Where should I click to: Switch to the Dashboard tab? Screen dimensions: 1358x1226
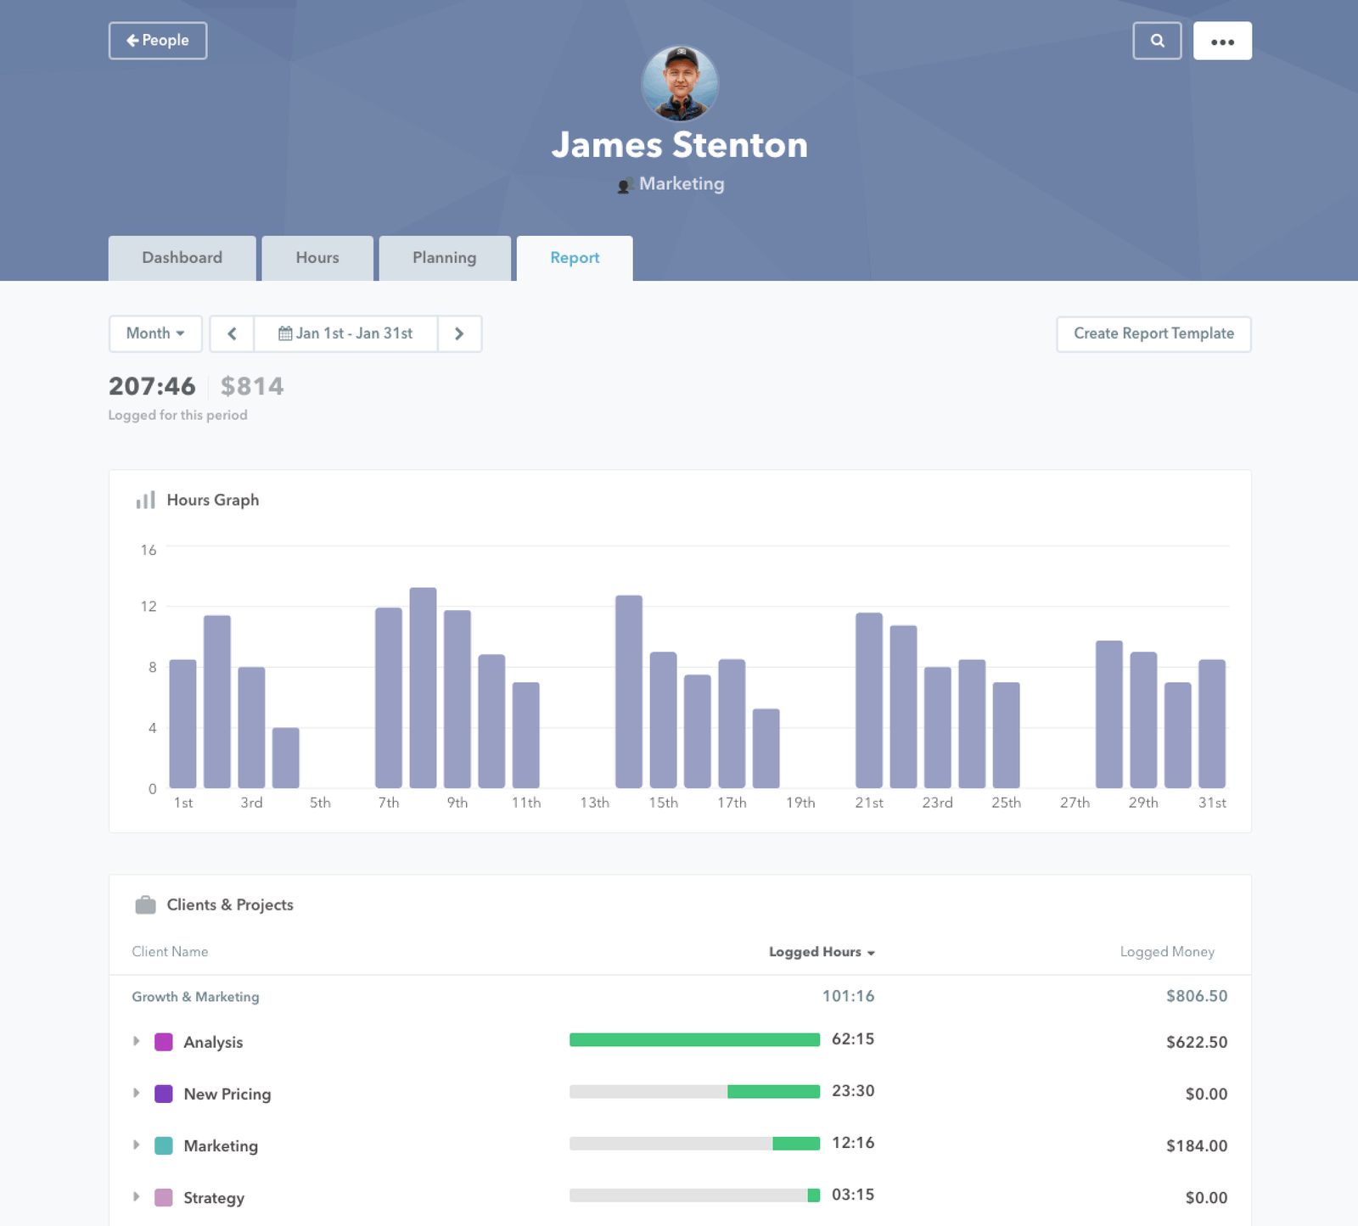click(x=182, y=258)
